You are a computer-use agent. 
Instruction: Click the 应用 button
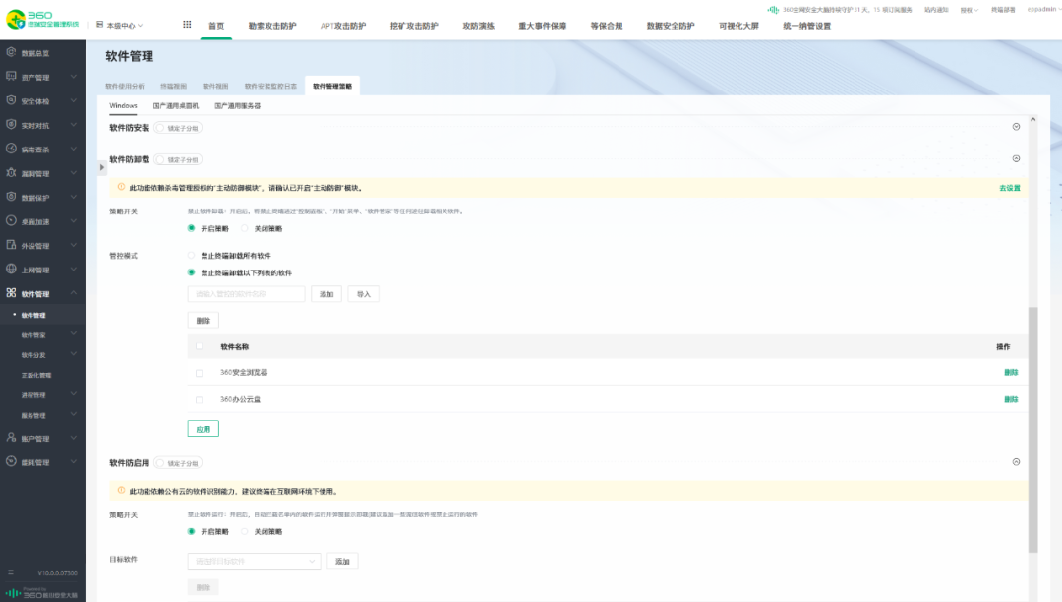[x=204, y=428]
